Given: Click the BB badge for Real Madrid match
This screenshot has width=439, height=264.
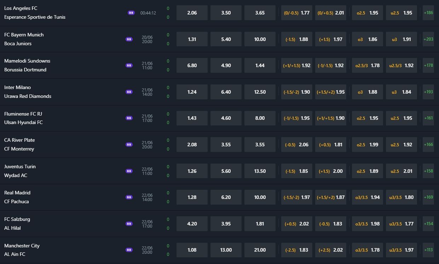Looking at the screenshot, I should [129, 197].
